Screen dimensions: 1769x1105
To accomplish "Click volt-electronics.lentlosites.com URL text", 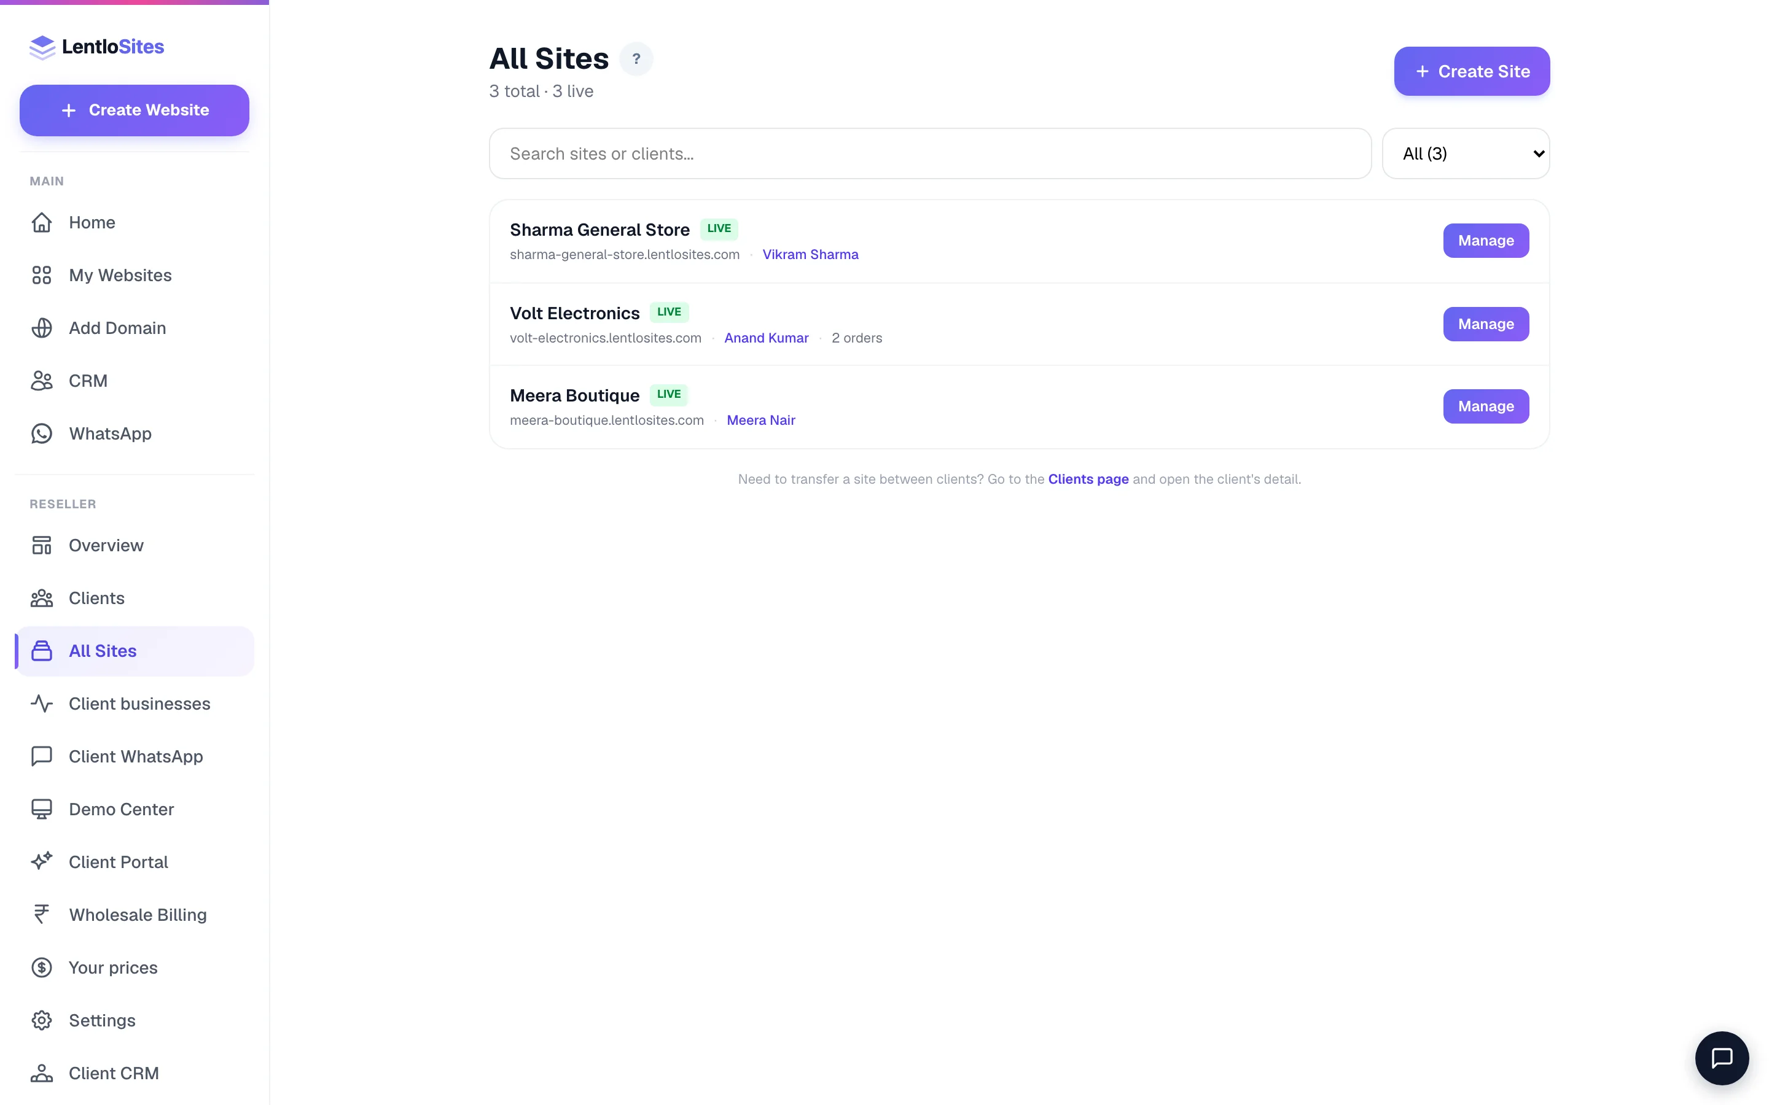I will tap(605, 338).
